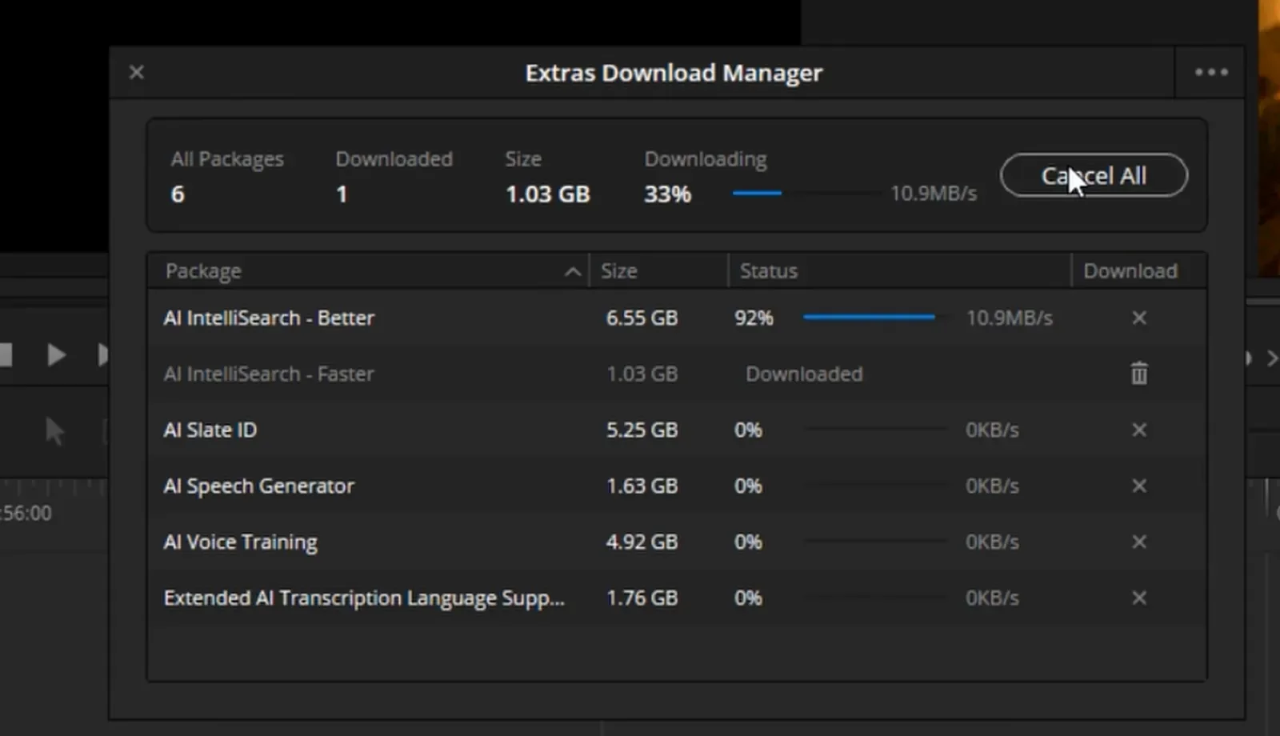The image size is (1280, 736).
Task: Sort by the Size column header
Action: [659, 271]
